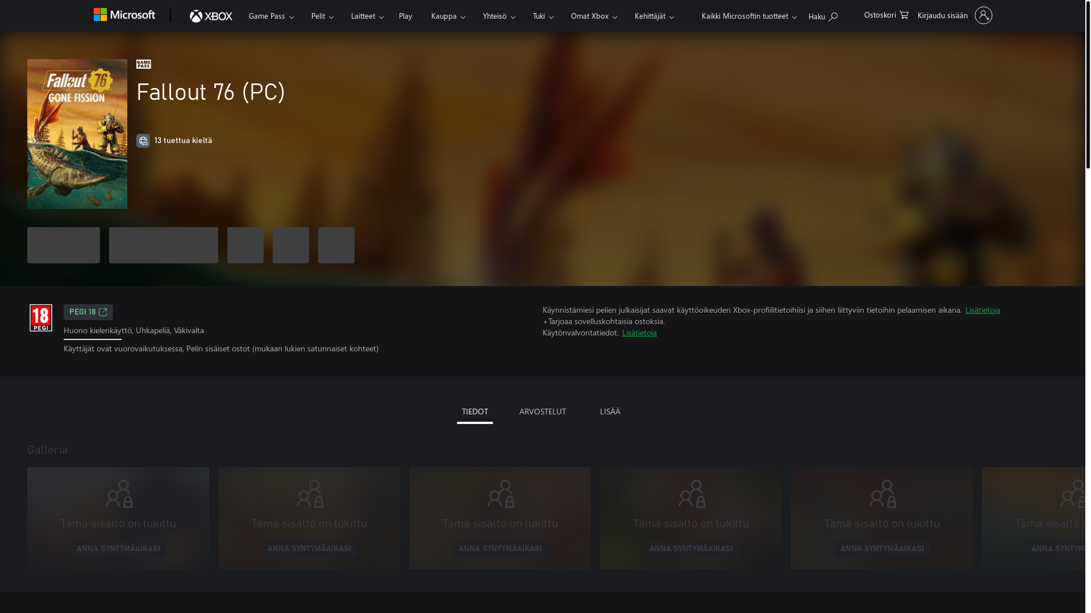
Task: Click the Fallout 76 (PC) title
Action: pyautogui.click(x=211, y=92)
